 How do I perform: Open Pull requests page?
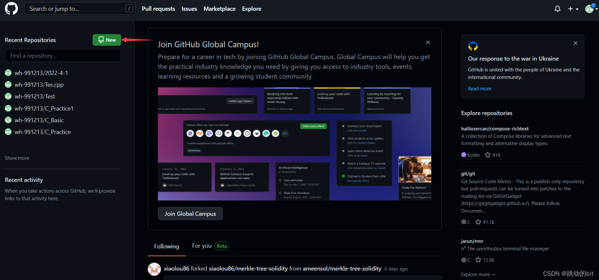[x=159, y=9]
